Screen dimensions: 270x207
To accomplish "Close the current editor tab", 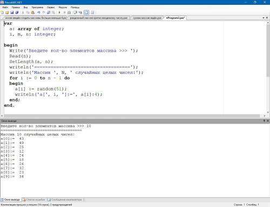I will [x=267, y=18].
